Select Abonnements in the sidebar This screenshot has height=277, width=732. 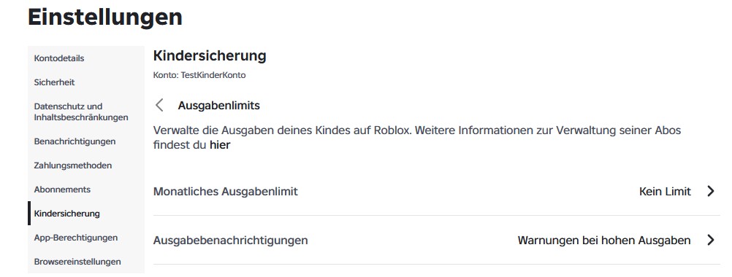[62, 190]
